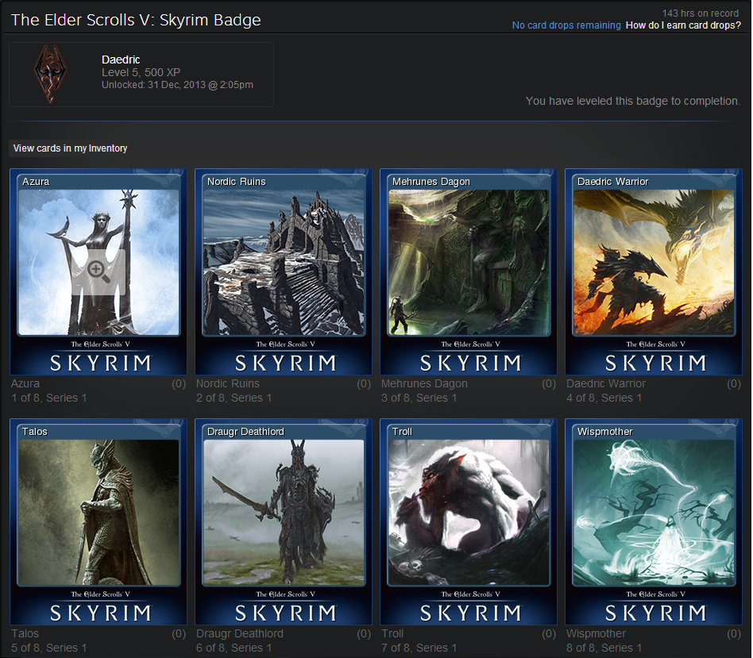Click the 1 of 8, Series 1 label
The height and width of the screenshot is (658, 753).
click(49, 398)
